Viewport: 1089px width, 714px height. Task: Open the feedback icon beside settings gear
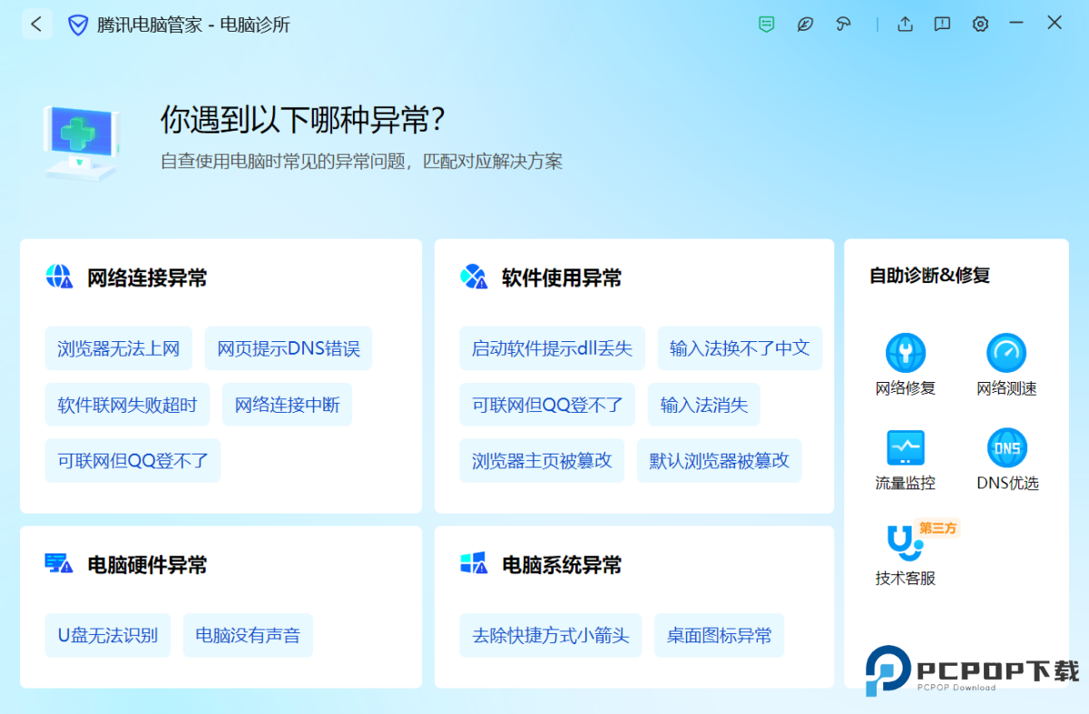[x=942, y=24]
